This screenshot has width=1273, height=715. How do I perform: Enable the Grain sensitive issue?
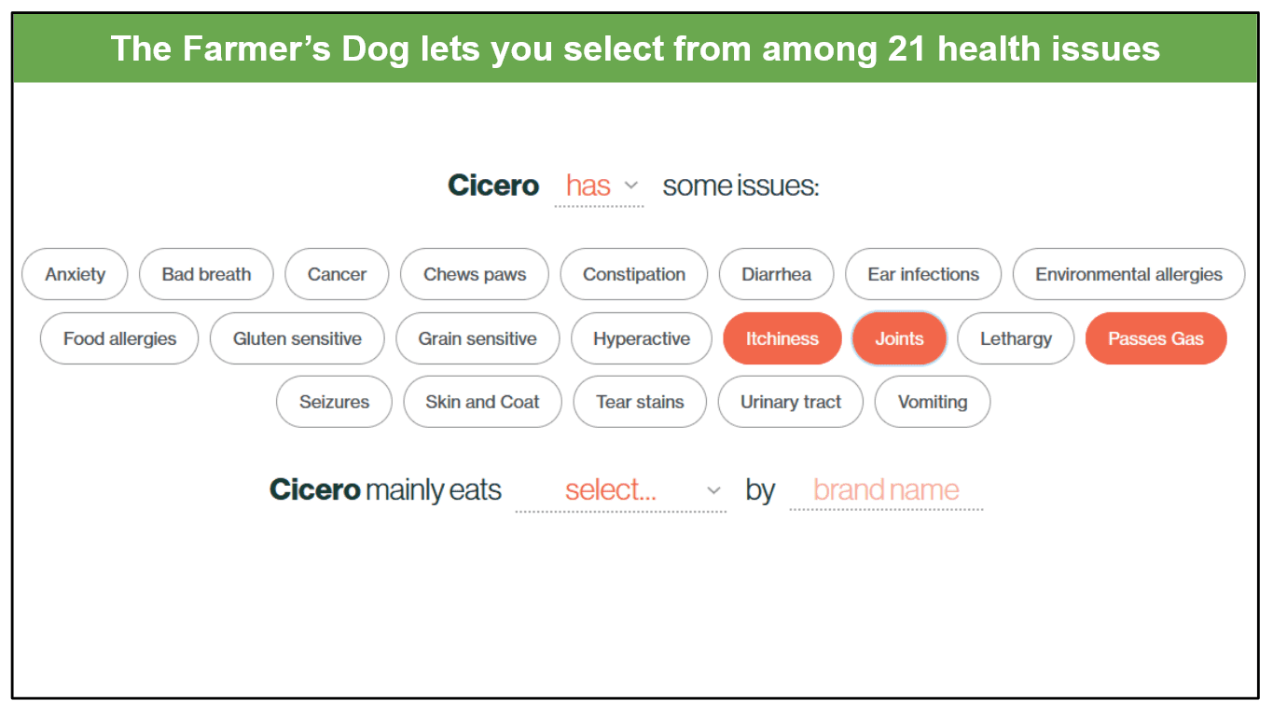[477, 338]
